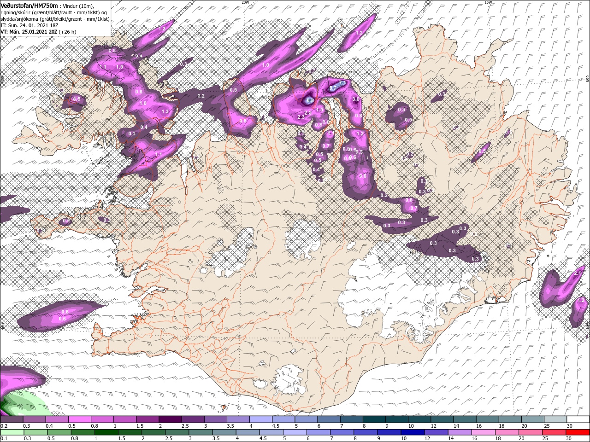Image resolution: width=590 pixels, height=442 pixels.
Task: Pick the 3–3.5 gray-green rain swatch
Action: click(x=200, y=432)
